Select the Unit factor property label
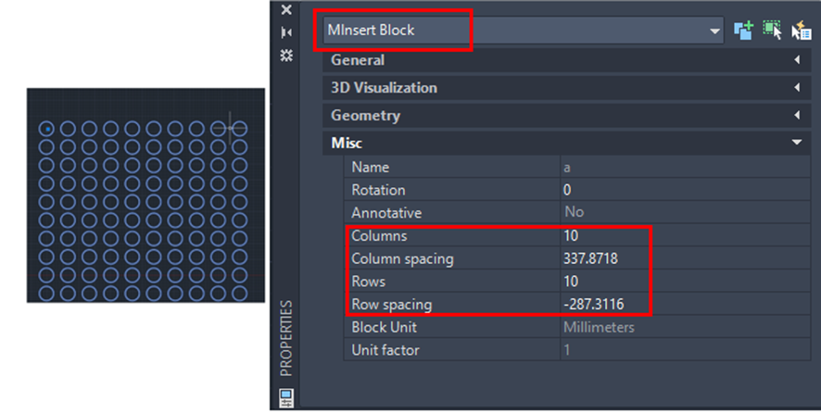 (x=385, y=350)
